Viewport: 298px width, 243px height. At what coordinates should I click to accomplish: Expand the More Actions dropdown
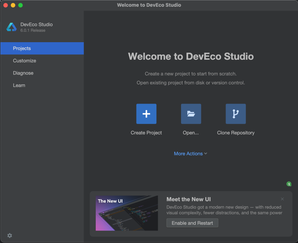coord(190,154)
